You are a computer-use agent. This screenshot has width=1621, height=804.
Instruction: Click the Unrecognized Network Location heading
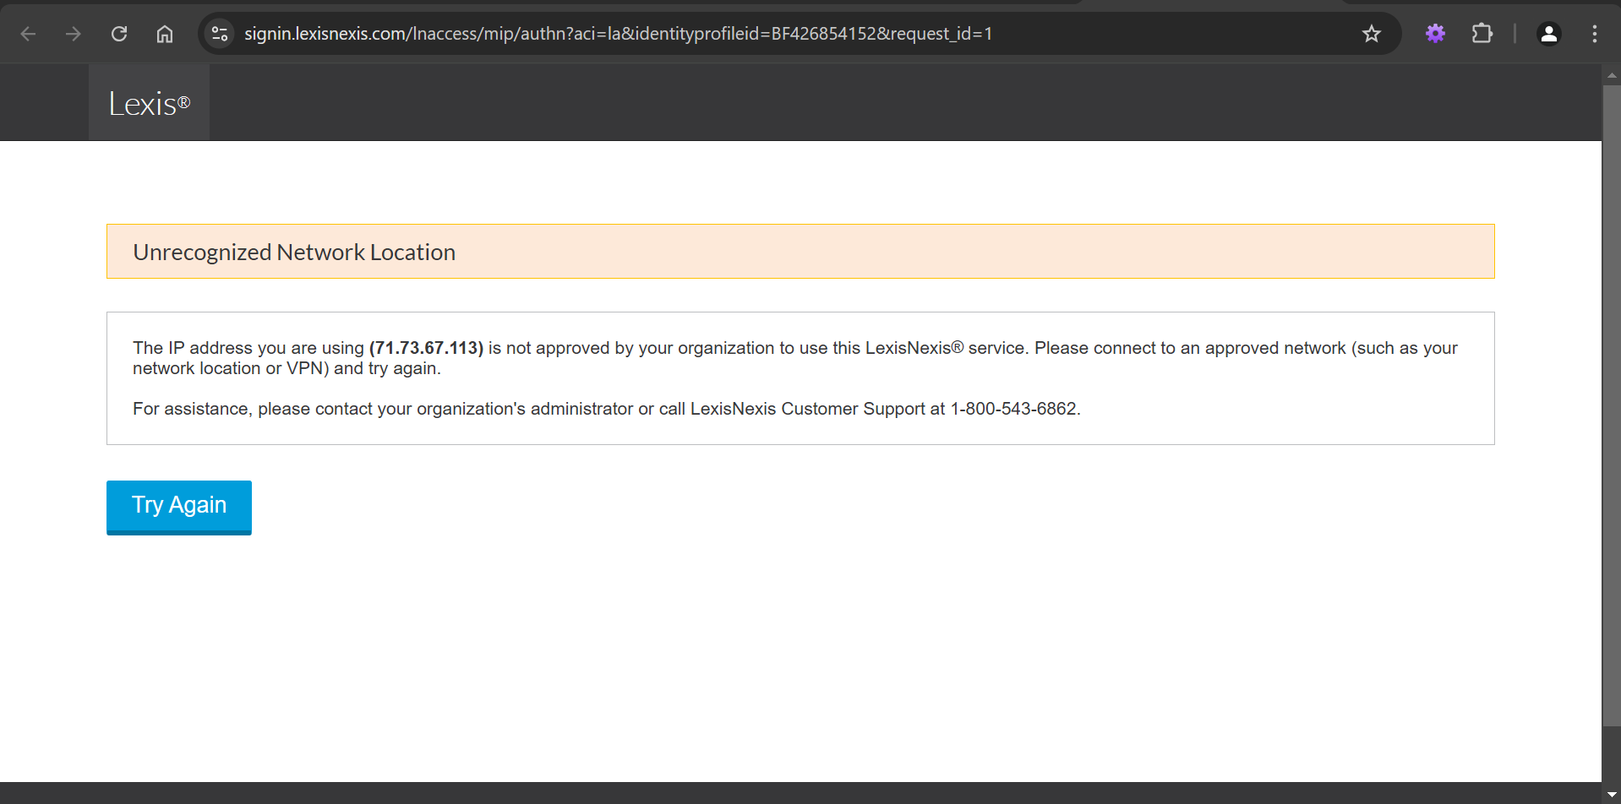pos(294,252)
